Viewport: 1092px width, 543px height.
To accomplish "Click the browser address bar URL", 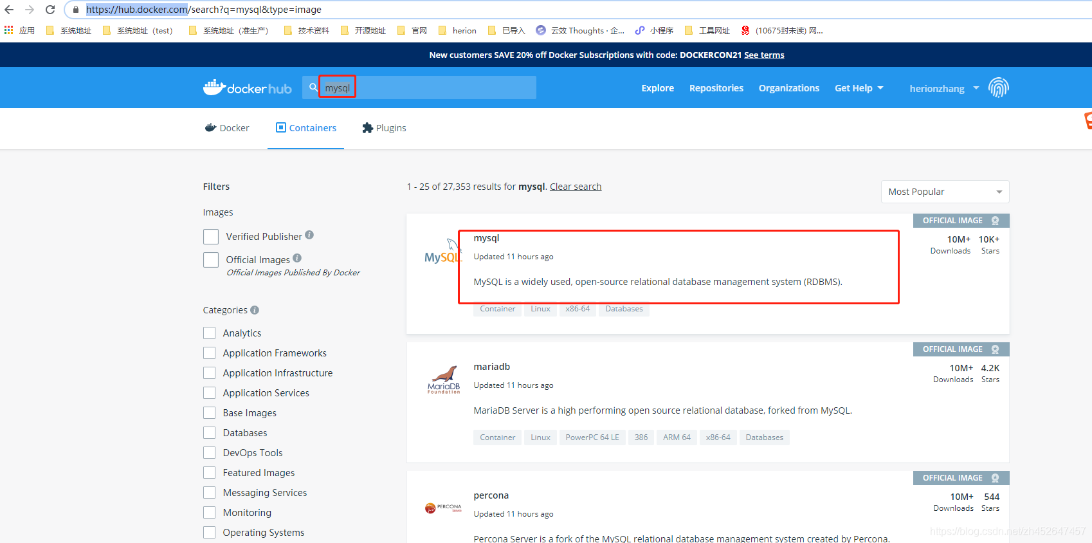I will click(x=204, y=10).
